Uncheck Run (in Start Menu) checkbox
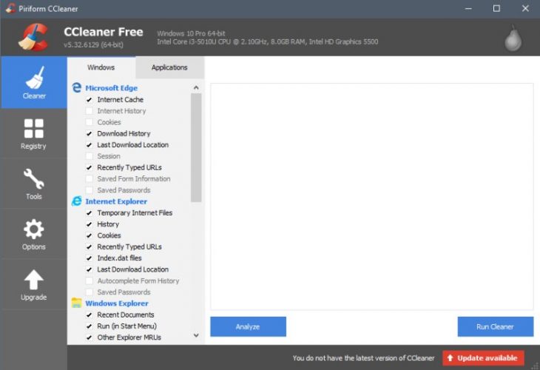The width and height of the screenshot is (540, 370). (x=90, y=326)
